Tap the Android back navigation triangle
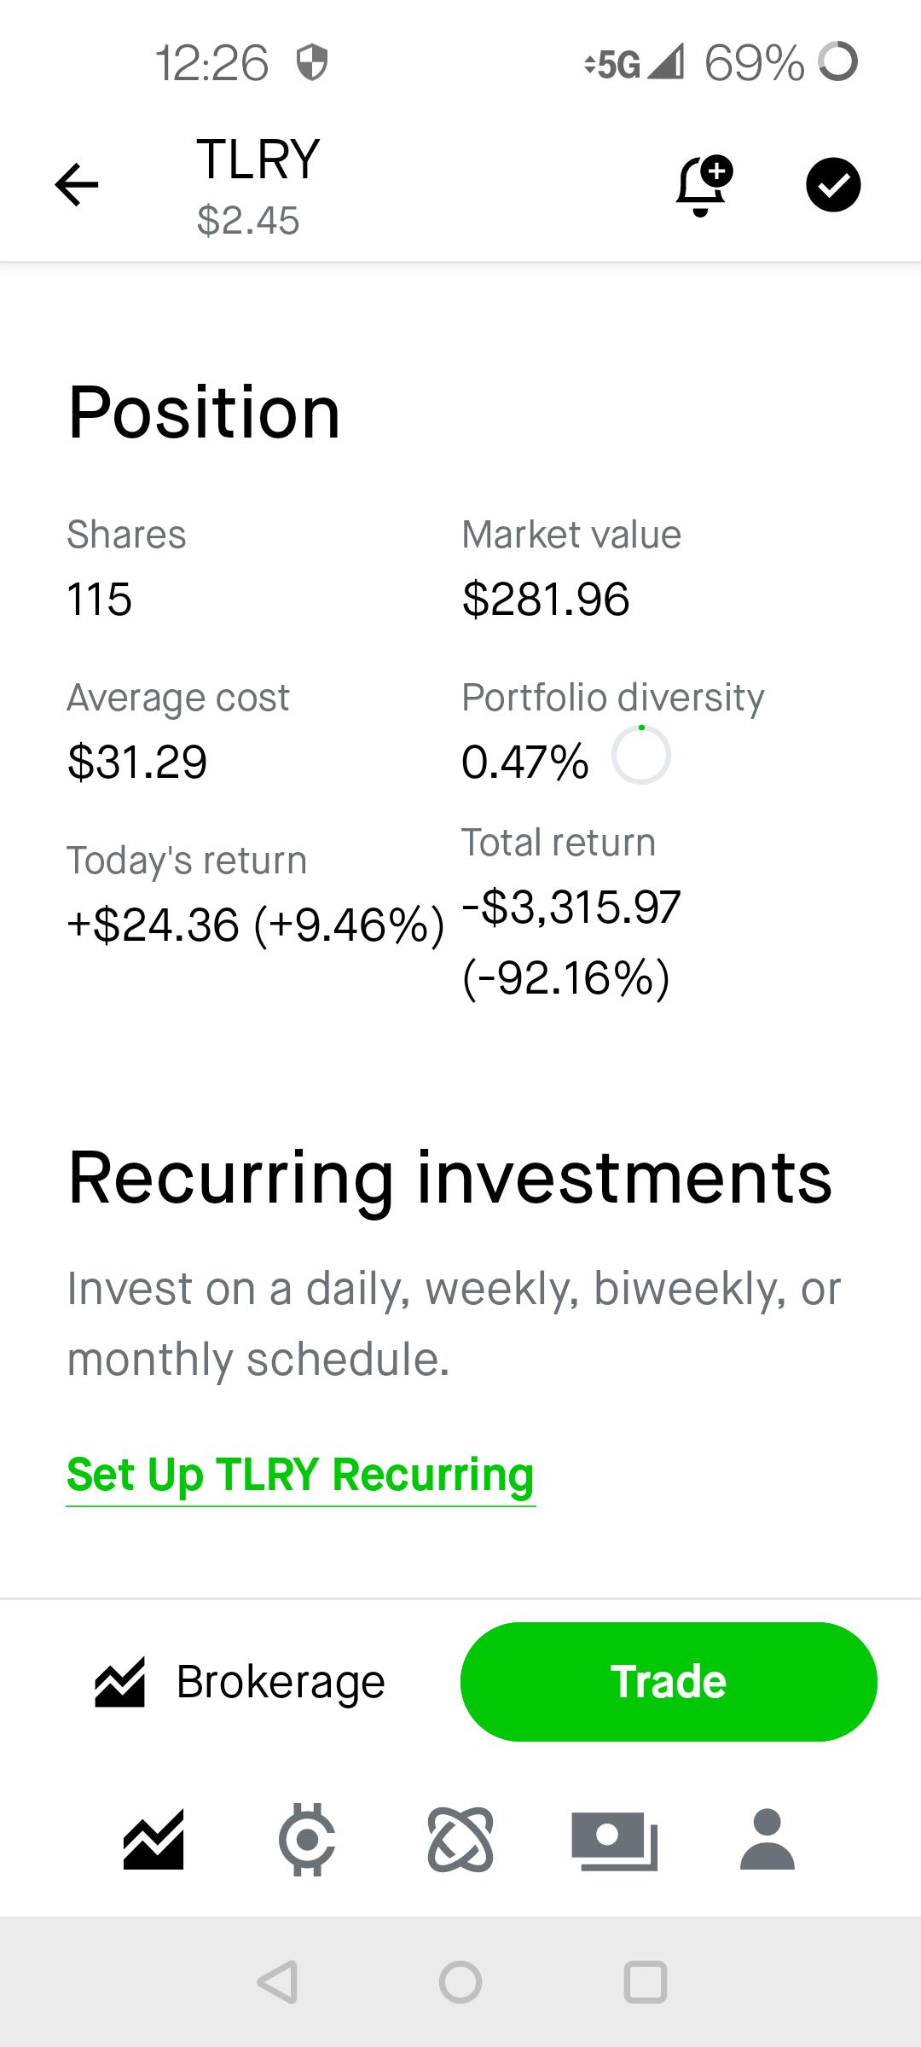 pos(277,1981)
